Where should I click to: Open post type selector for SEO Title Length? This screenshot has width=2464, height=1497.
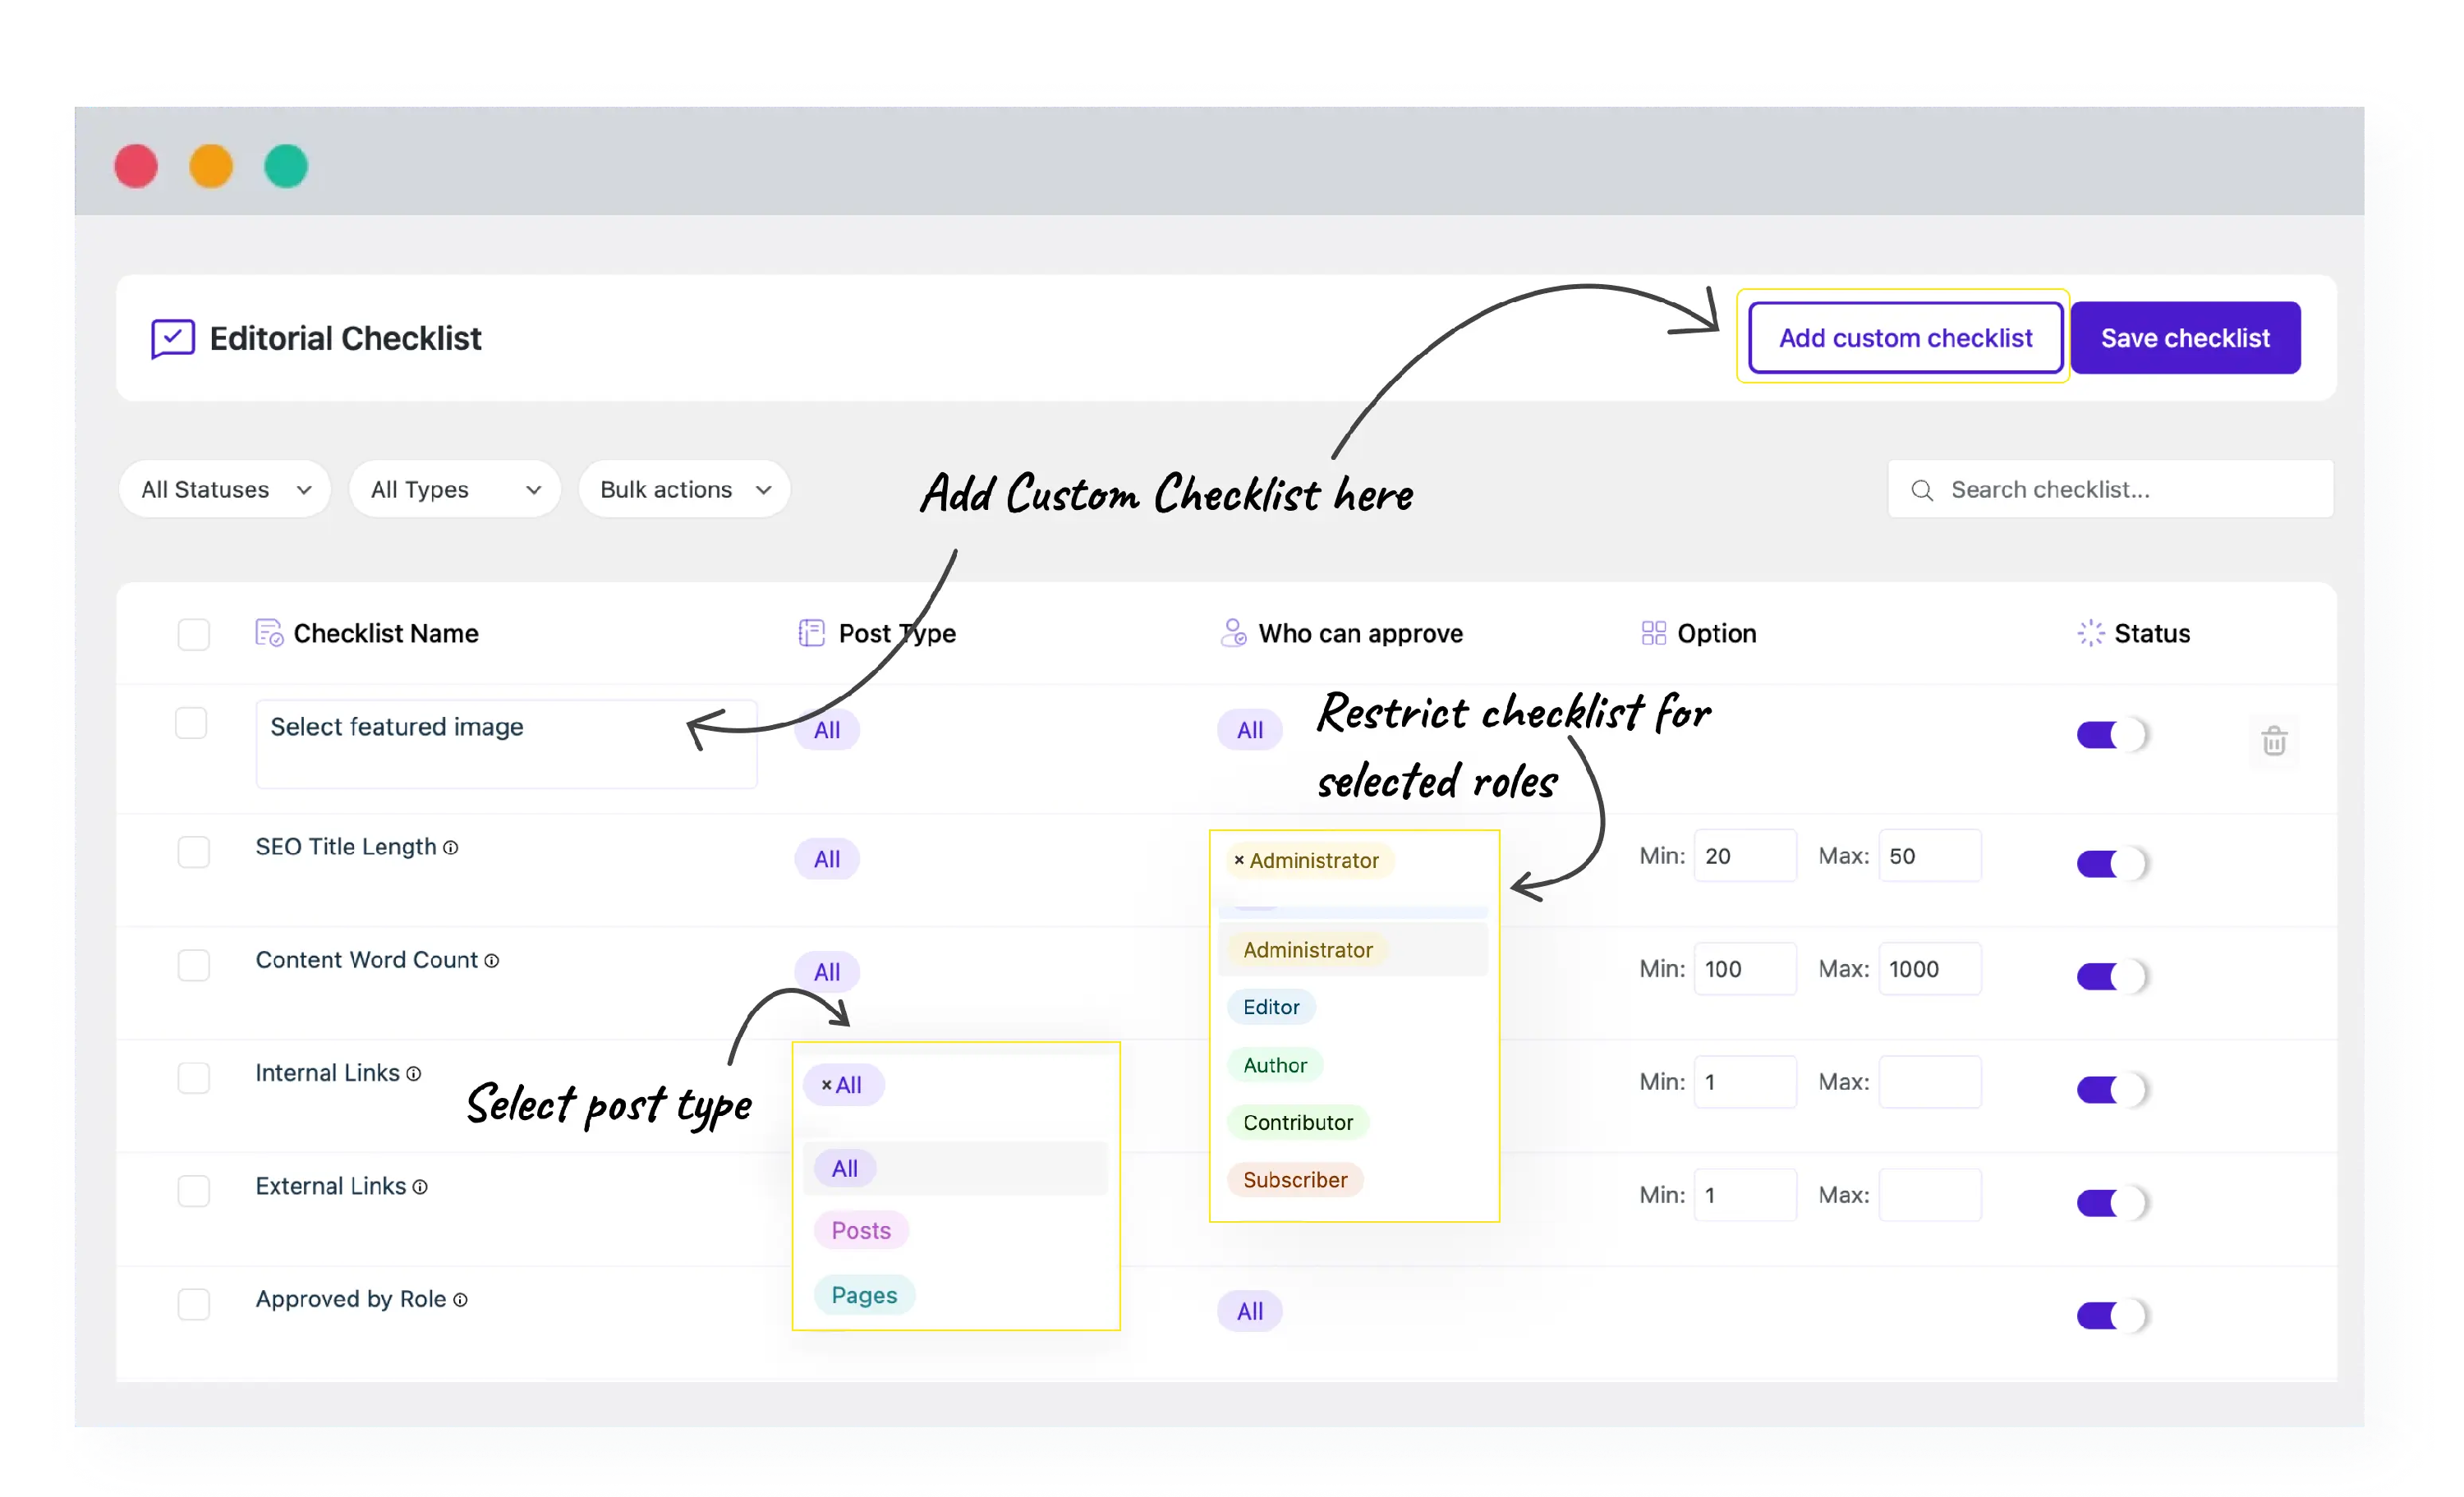(x=827, y=860)
